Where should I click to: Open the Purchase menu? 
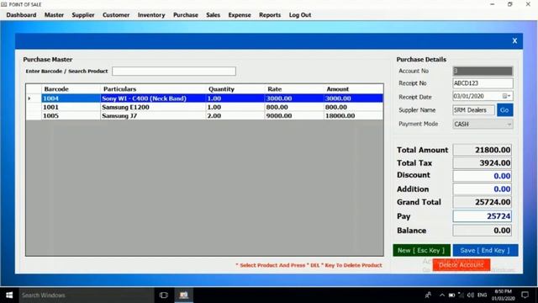(186, 15)
